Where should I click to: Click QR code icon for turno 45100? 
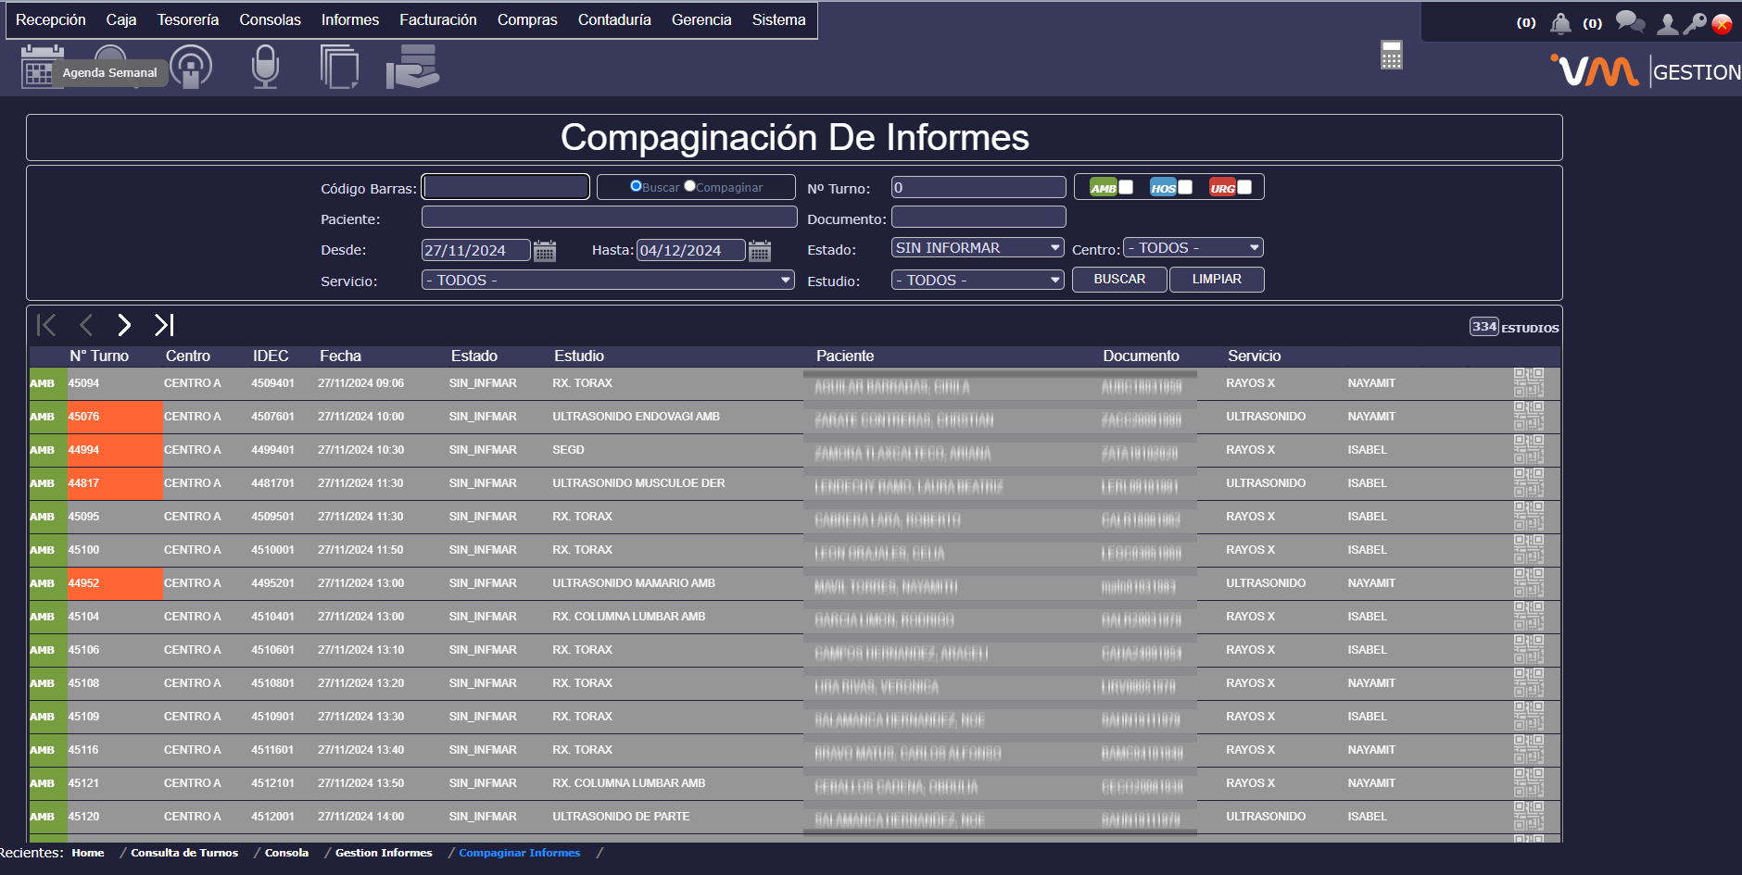(x=1529, y=549)
